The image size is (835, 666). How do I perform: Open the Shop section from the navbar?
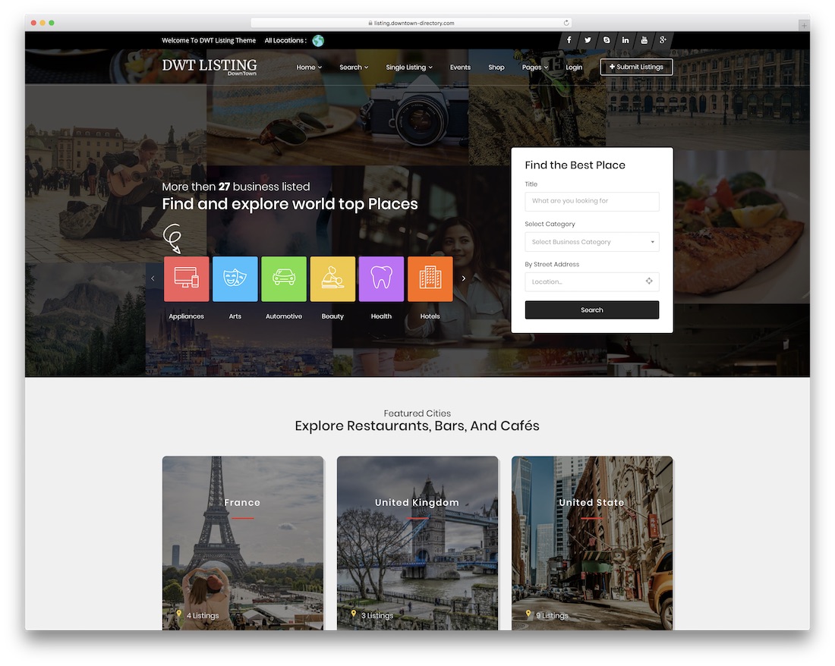496,67
